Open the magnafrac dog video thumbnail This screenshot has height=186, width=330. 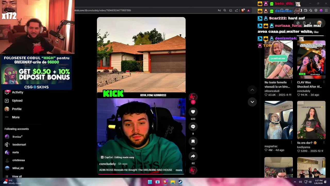pos(278,120)
